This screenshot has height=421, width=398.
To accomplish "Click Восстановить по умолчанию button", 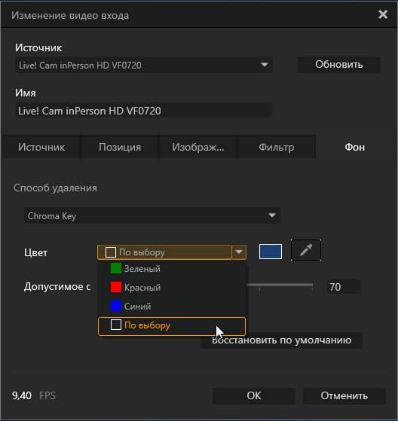I will point(281,340).
